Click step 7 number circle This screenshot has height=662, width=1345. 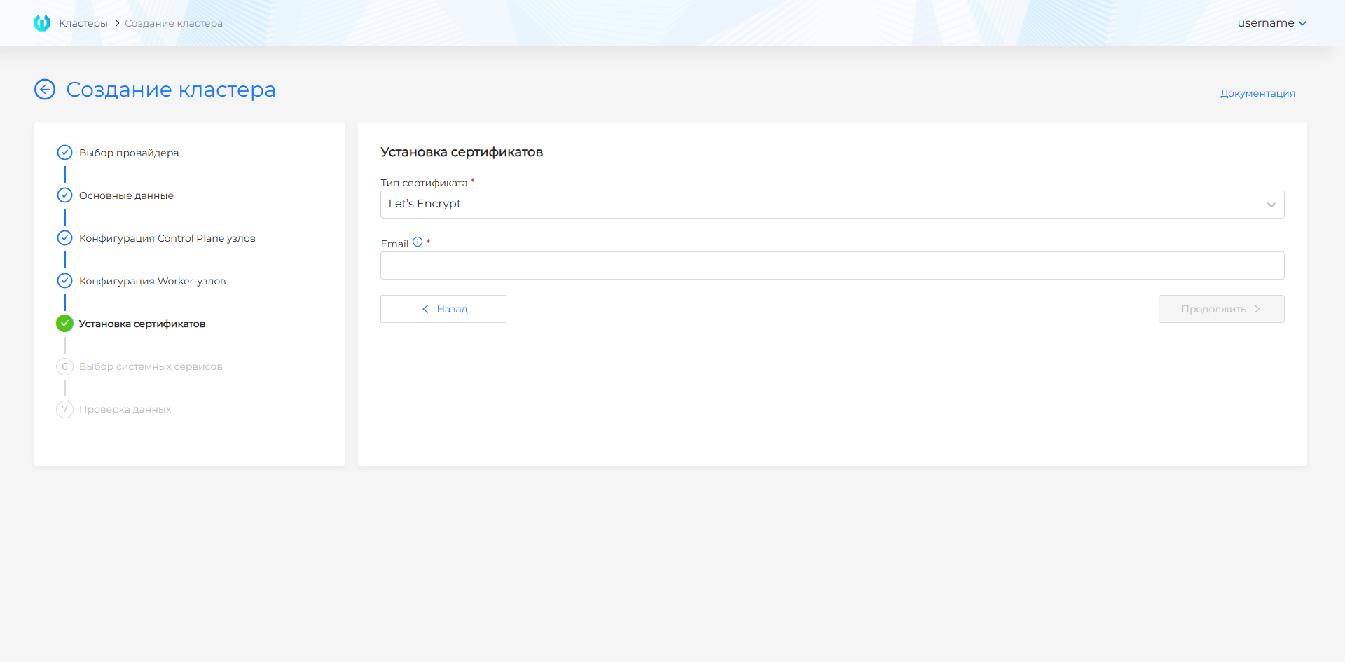point(64,409)
